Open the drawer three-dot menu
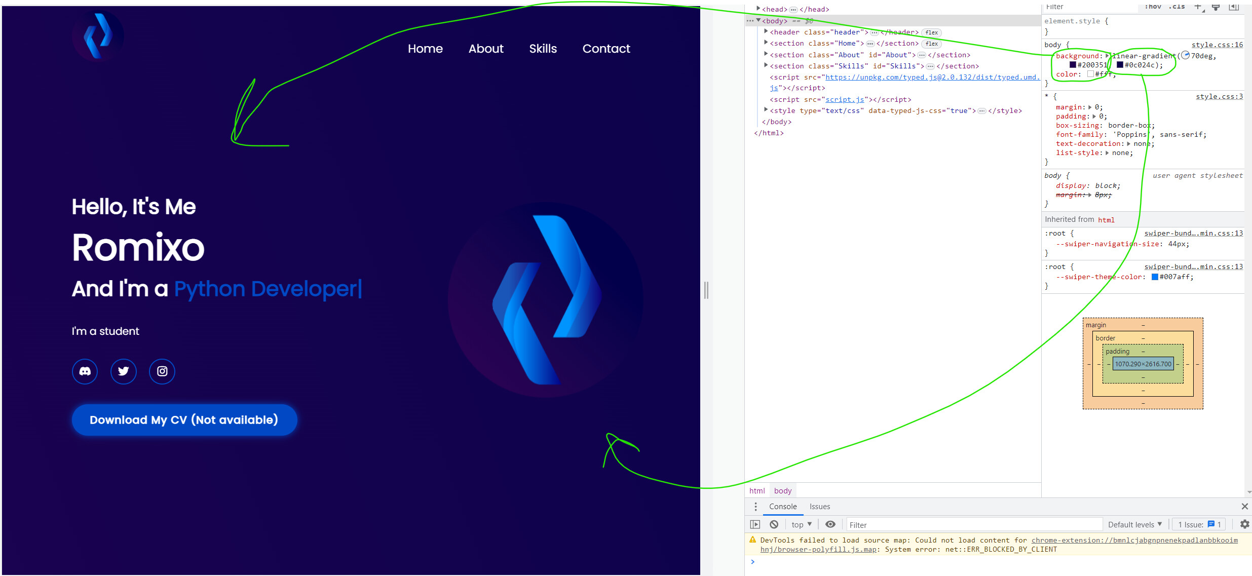 coord(755,507)
